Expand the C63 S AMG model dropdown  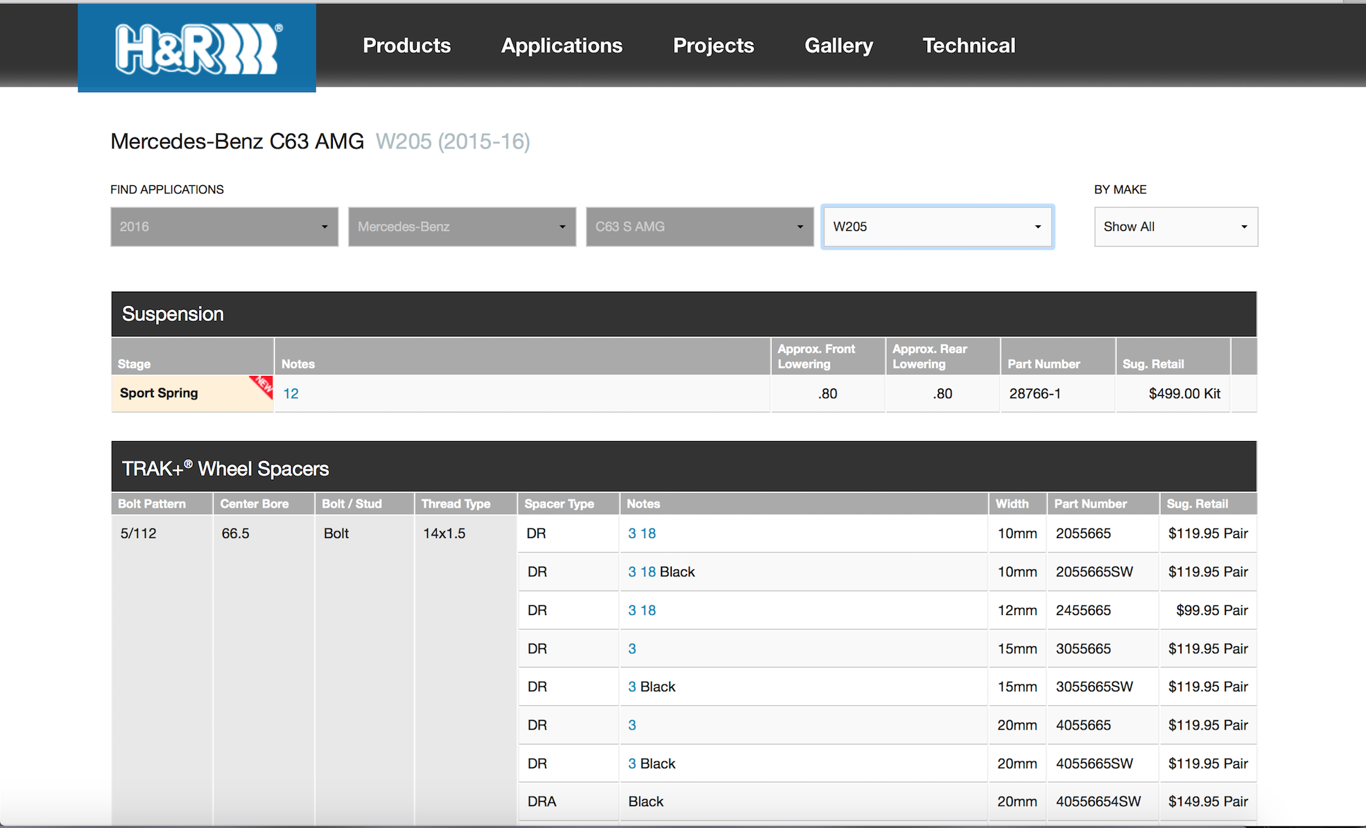(700, 227)
